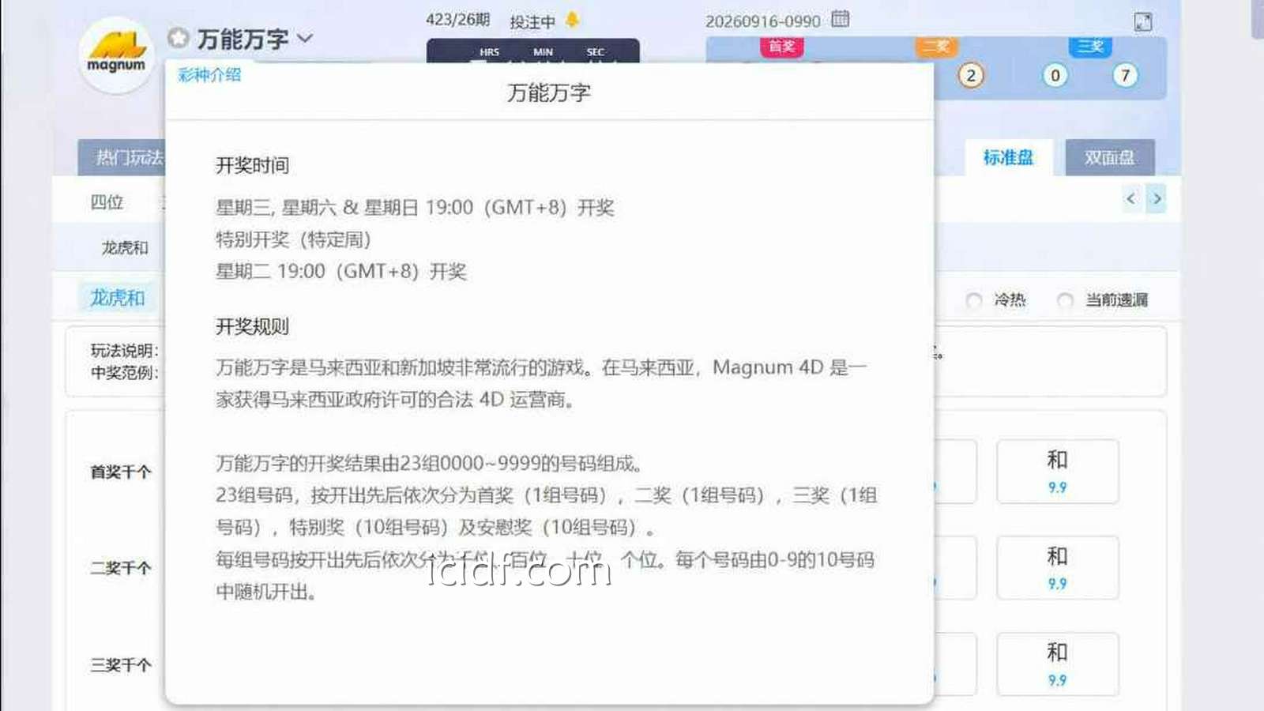The height and width of the screenshot is (711, 1264).
Task: Toggle the fullscreen expand icon
Action: coord(1143,22)
